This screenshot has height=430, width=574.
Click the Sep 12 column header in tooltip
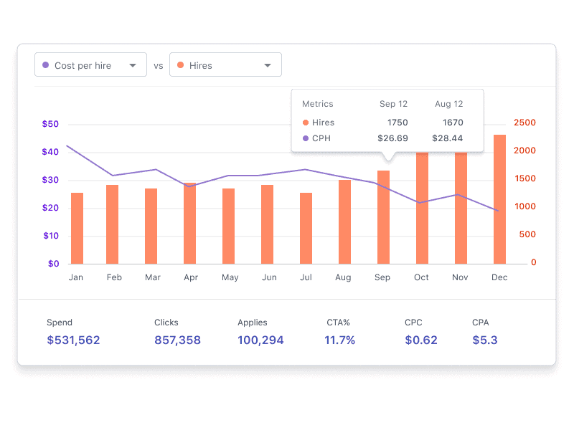tap(393, 104)
